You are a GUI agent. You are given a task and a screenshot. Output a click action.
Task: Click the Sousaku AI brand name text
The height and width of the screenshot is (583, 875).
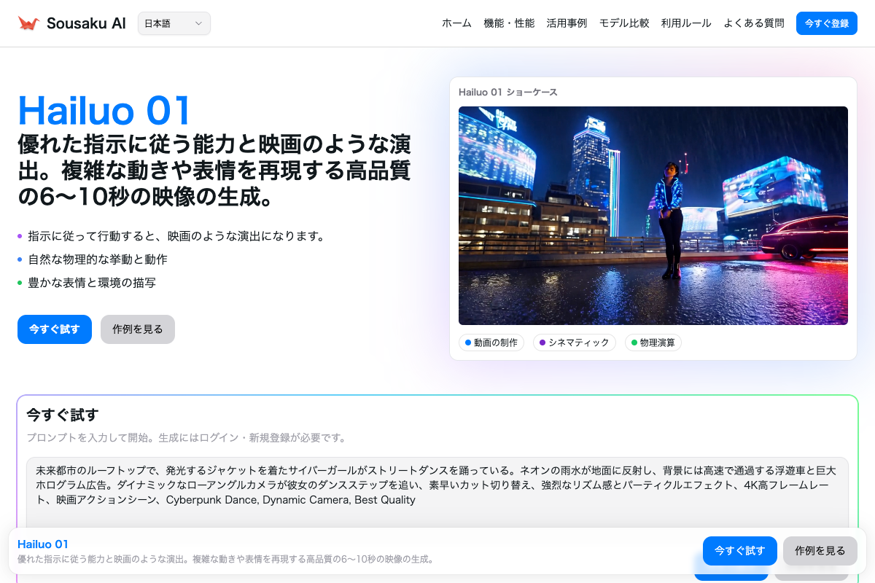pyautogui.click(x=86, y=23)
